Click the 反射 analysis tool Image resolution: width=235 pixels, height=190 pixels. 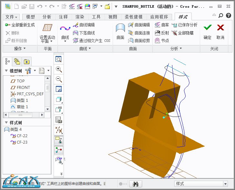pyautogui.click(x=162, y=33)
